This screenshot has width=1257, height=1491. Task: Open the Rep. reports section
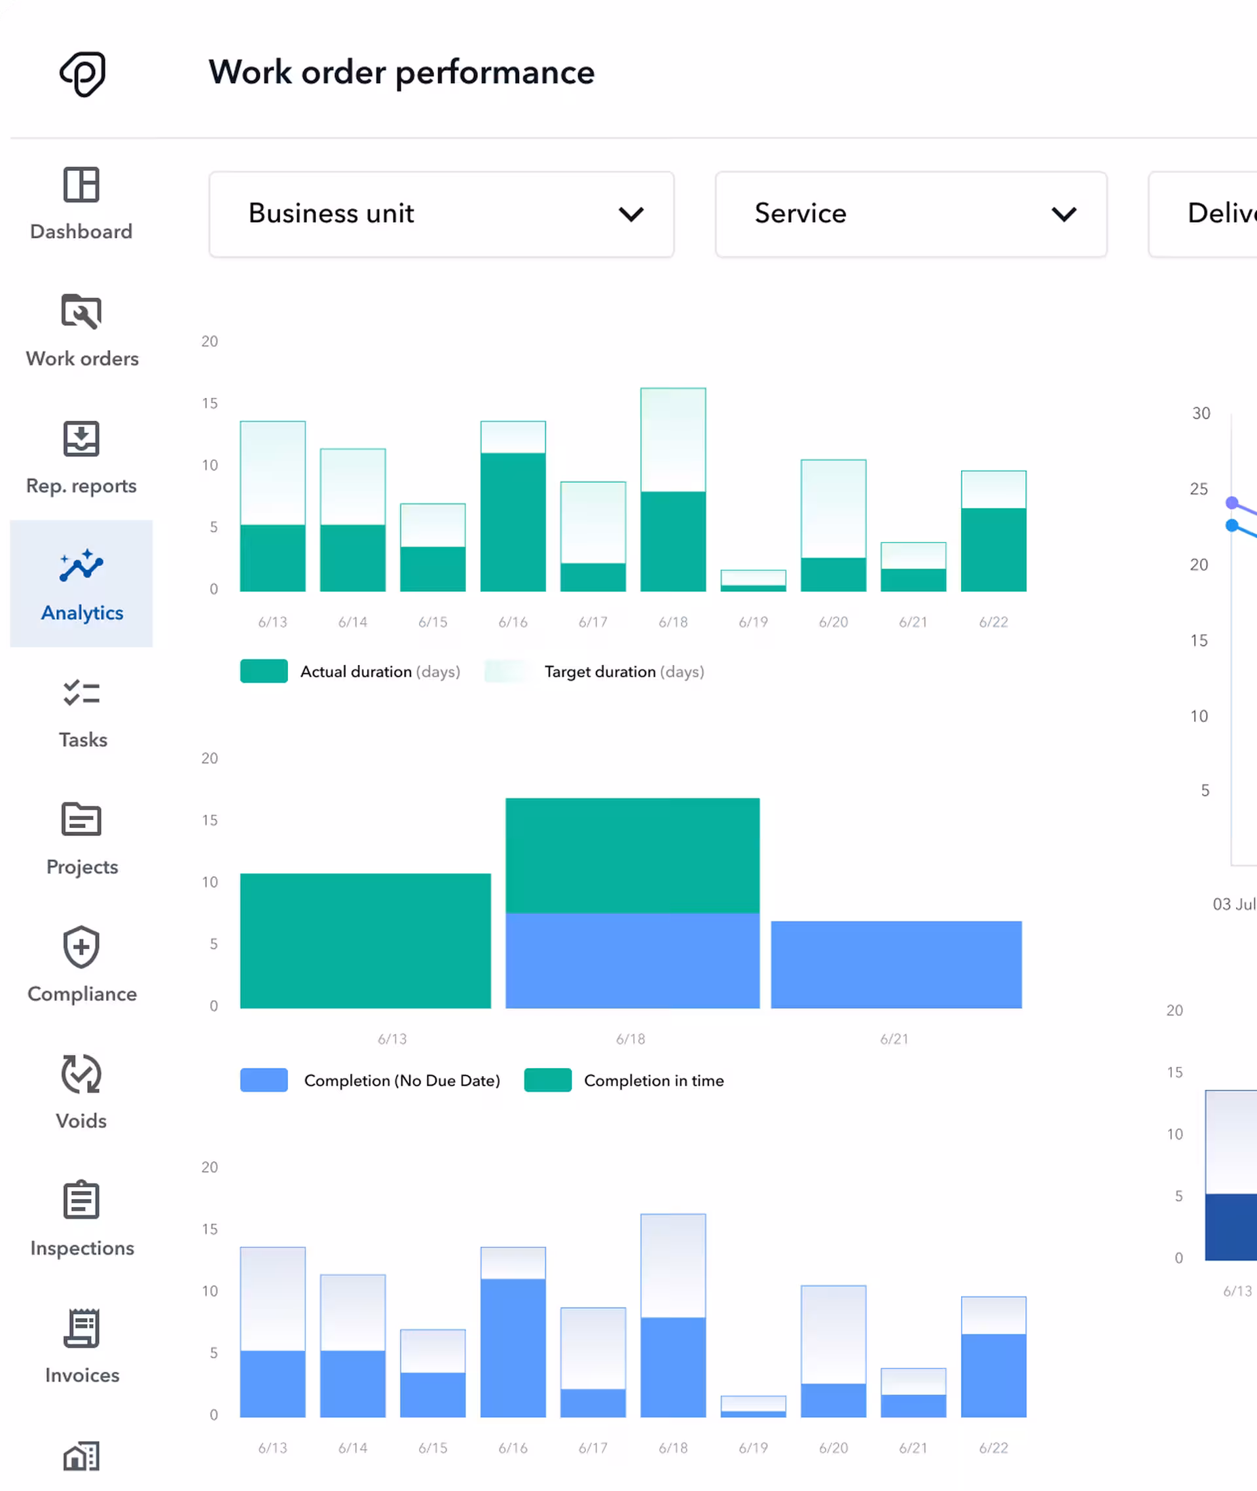(x=81, y=458)
